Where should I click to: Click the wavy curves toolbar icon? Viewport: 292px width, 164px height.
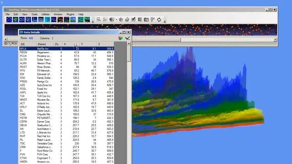[54, 20]
